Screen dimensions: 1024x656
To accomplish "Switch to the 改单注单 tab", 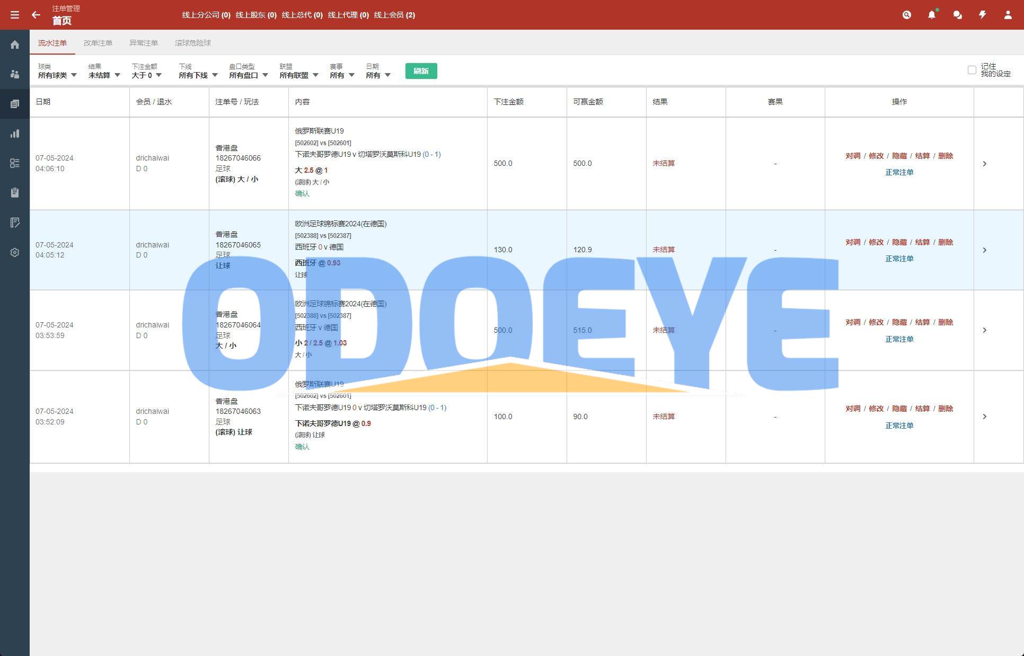I will point(98,43).
